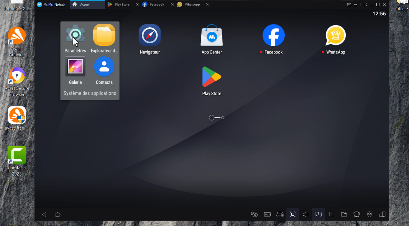The height and width of the screenshot is (226, 409).
Task: Click the install APK icon
Action: pyautogui.click(x=318, y=215)
